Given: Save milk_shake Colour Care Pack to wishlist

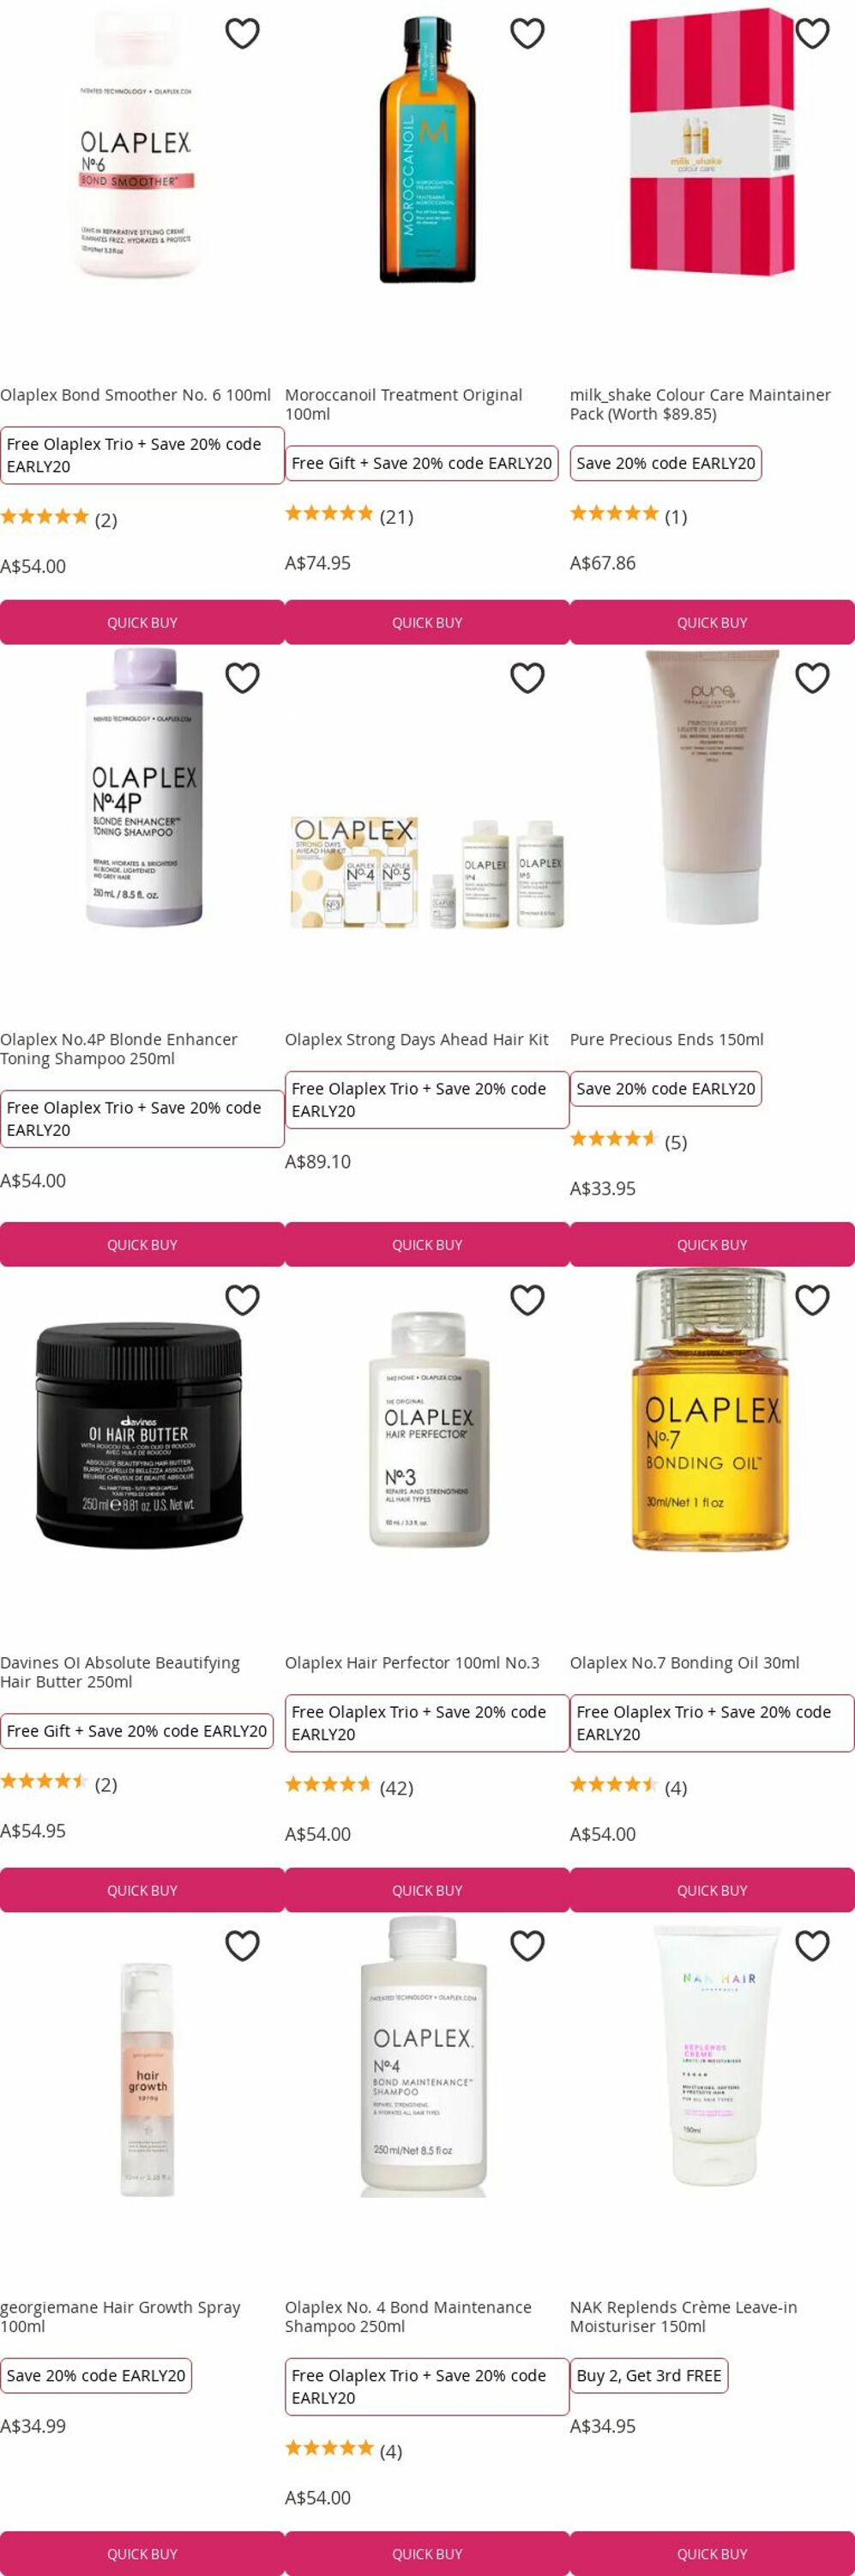Looking at the screenshot, I should pyautogui.click(x=812, y=33).
